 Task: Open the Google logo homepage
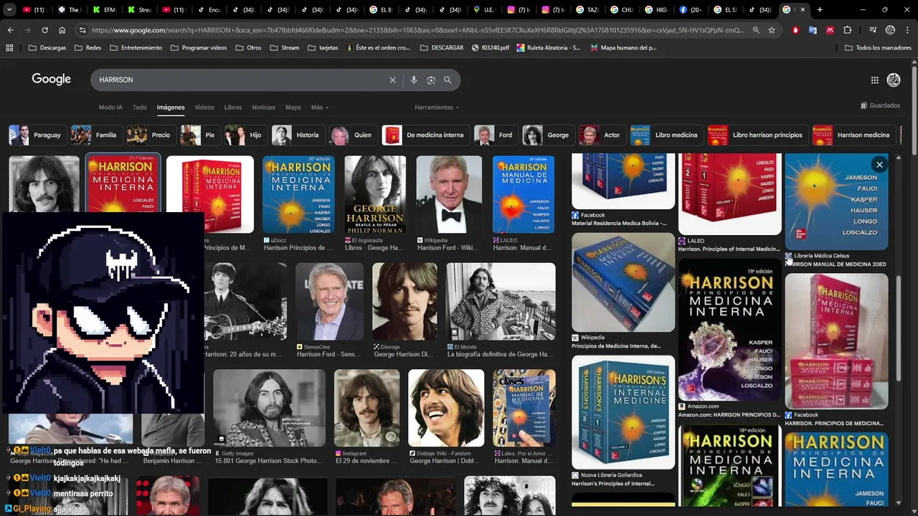tap(51, 80)
